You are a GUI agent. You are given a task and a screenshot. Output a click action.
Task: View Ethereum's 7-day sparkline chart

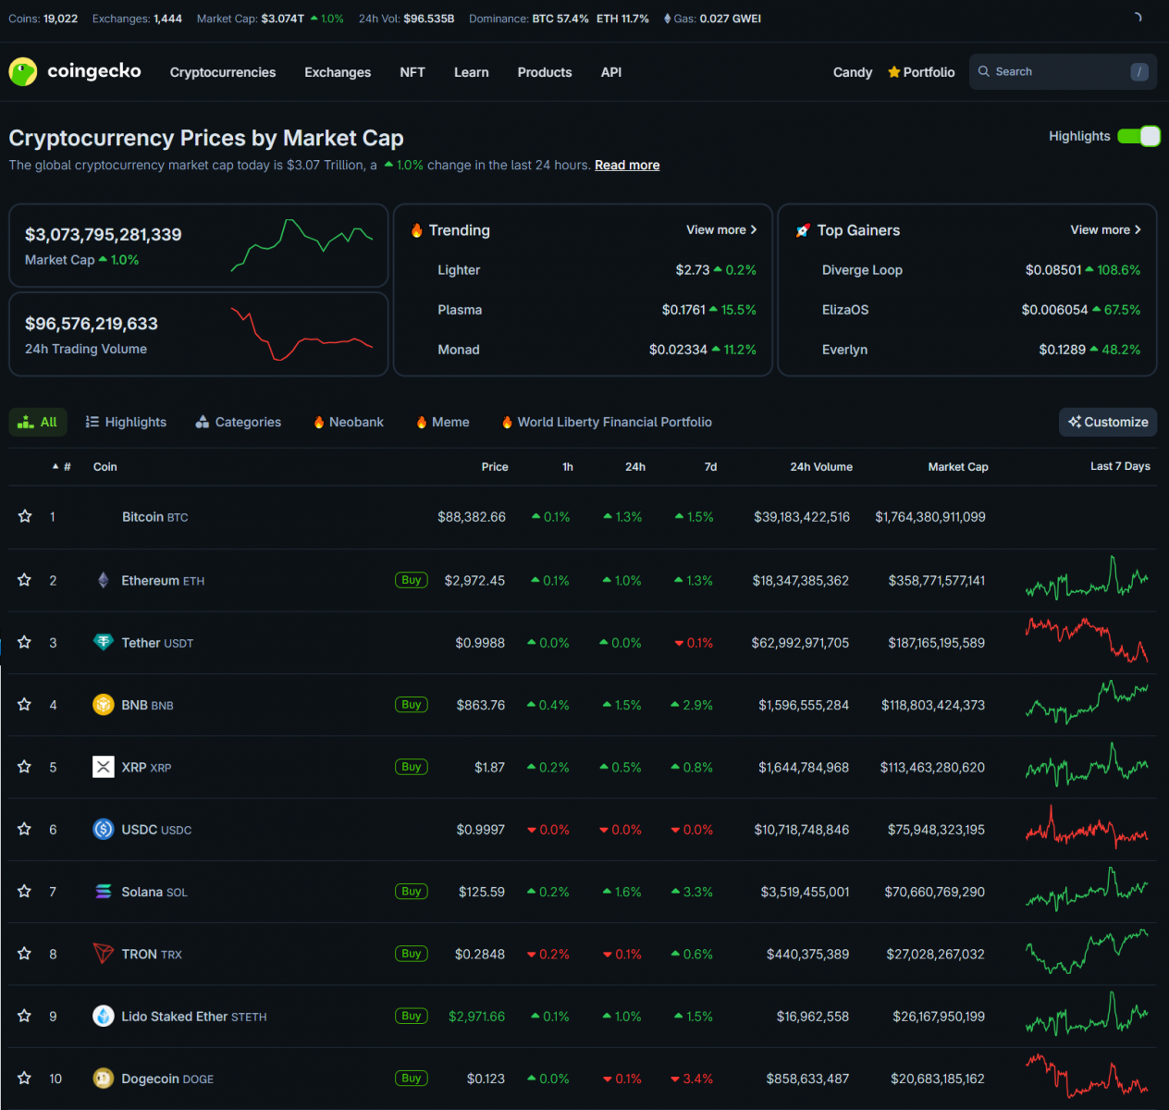tap(1087, 580)
